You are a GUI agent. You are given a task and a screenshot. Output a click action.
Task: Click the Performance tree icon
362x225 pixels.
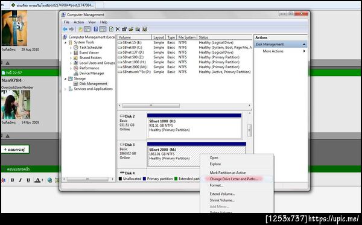[76, 68]
